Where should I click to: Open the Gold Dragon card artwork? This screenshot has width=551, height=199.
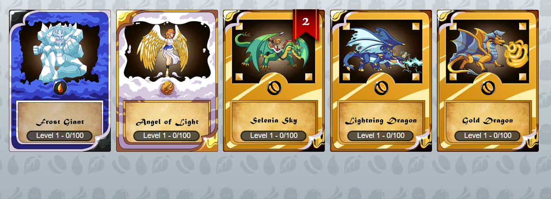click(488, 50)
